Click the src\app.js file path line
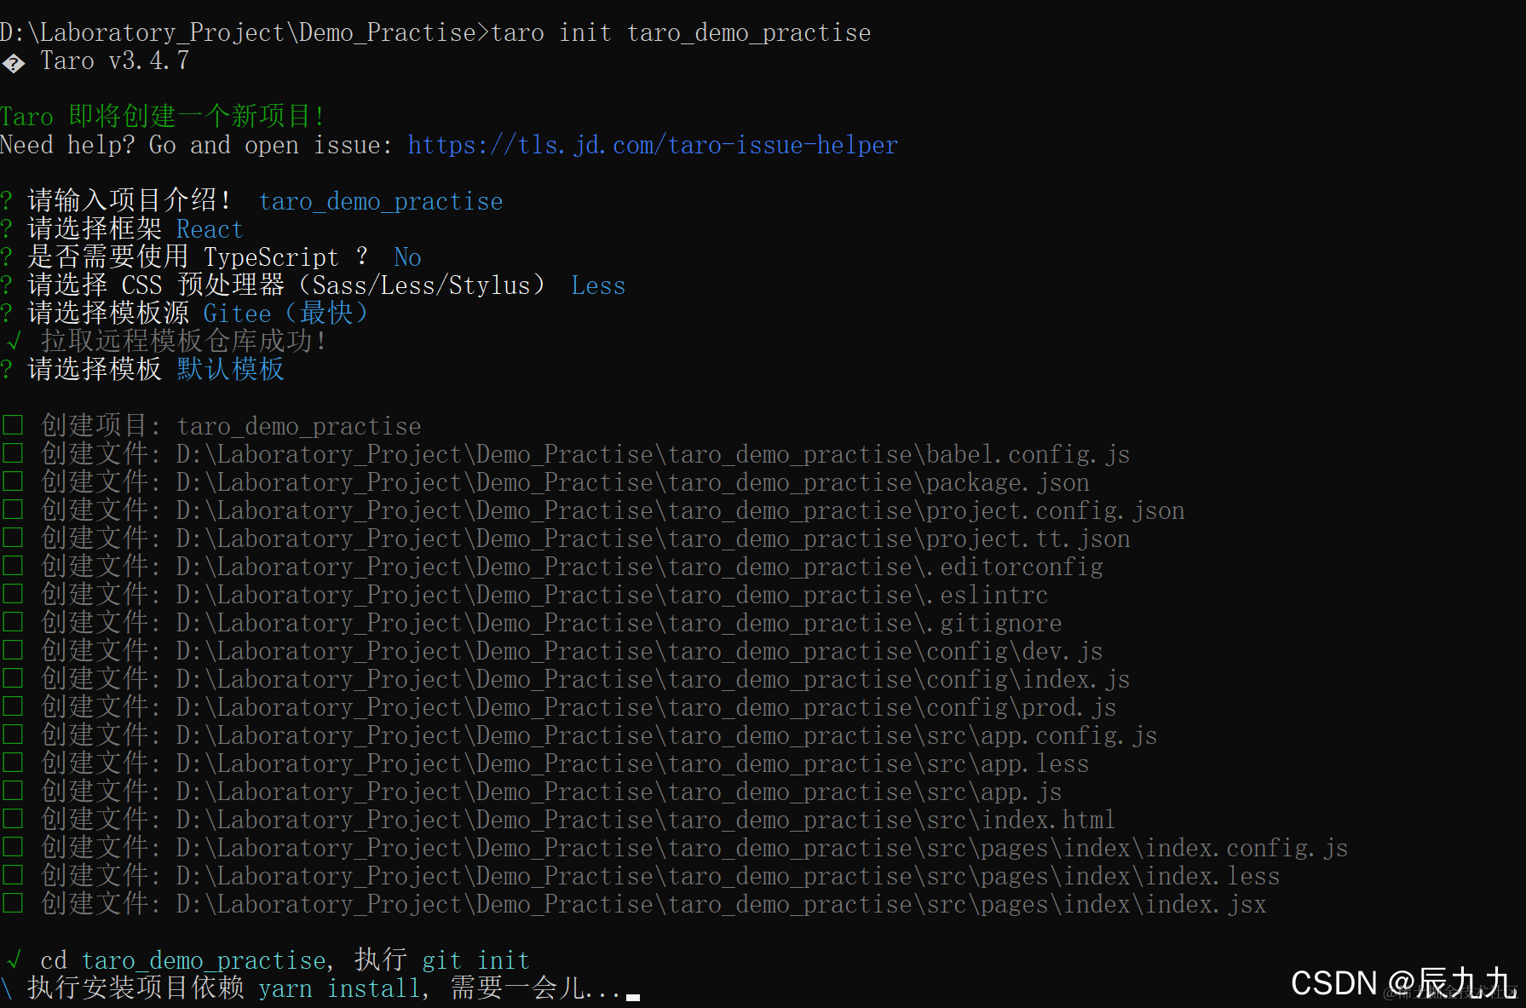 pos(551,792)
